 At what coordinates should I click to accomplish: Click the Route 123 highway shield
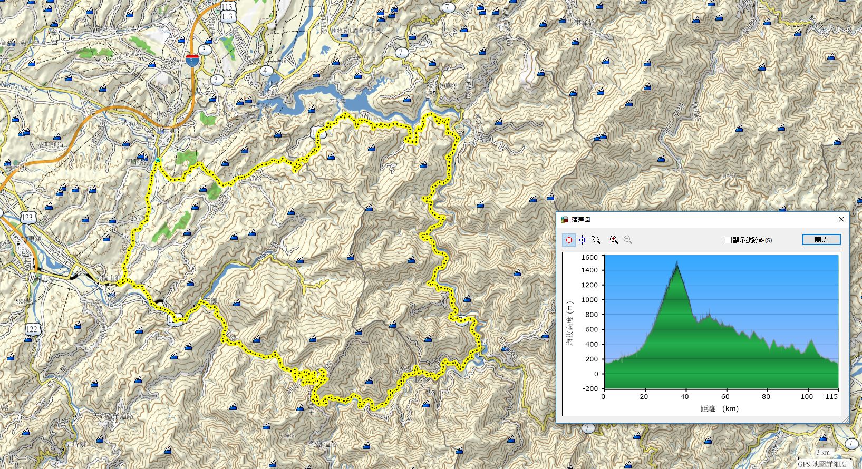[28, 217]
